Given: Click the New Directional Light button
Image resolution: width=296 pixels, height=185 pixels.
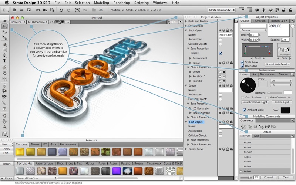Looking at the screenshot, I should [x=255, y=102].
